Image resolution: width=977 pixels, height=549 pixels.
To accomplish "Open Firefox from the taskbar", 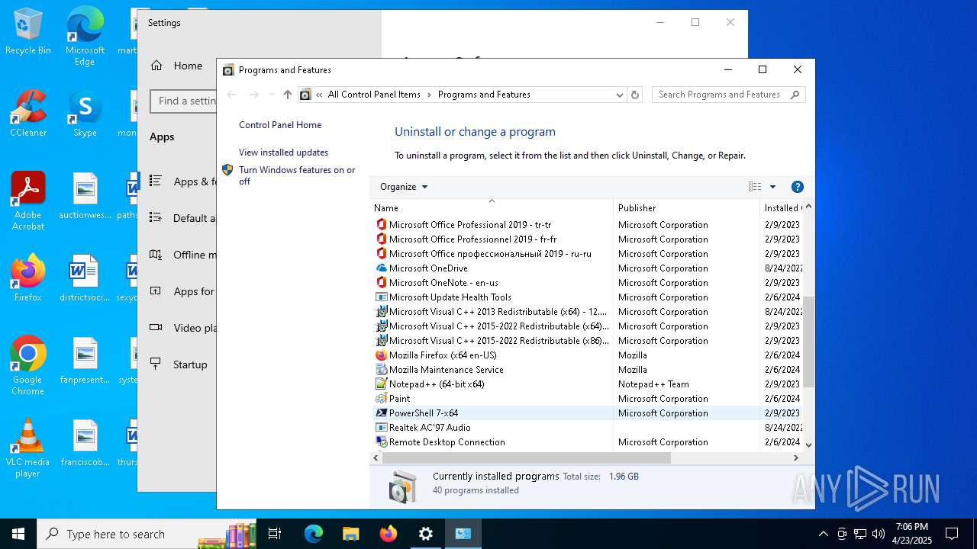I will [389, 534].
